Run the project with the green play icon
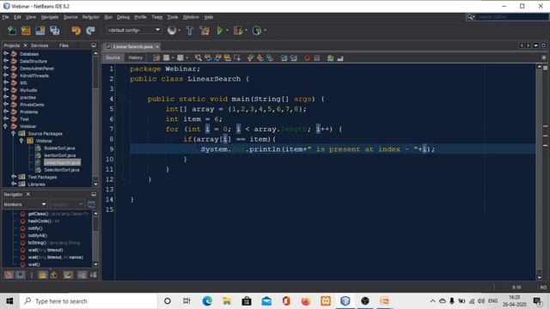 [220, 31]
